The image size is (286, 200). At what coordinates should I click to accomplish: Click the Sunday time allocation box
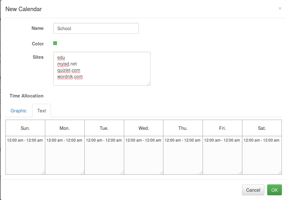[x=25, y=155]
